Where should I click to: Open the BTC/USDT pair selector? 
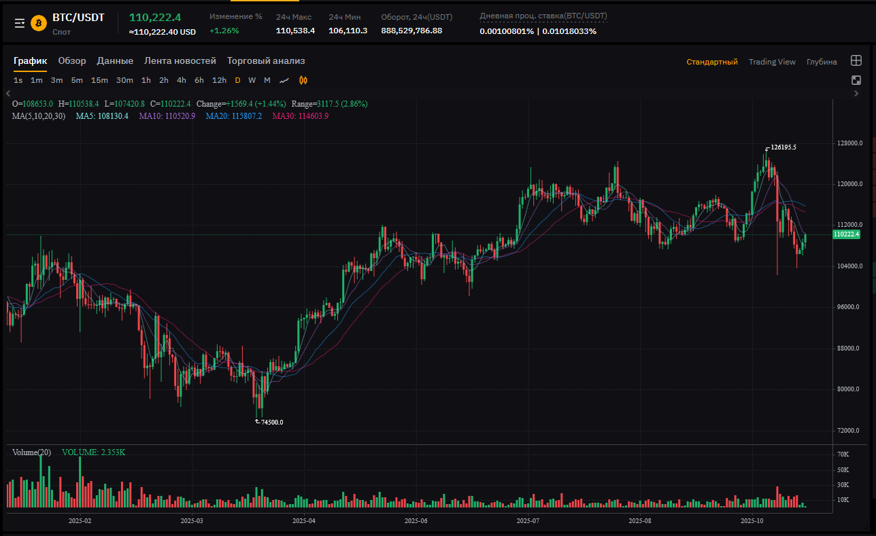[78, 18]
